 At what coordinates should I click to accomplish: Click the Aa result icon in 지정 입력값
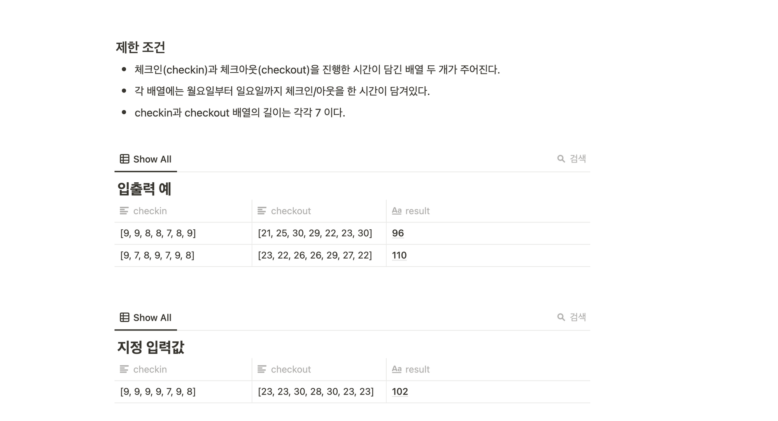click(396, 369)
